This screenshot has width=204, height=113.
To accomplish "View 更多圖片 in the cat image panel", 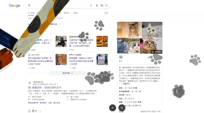I will tap(157, 52).
